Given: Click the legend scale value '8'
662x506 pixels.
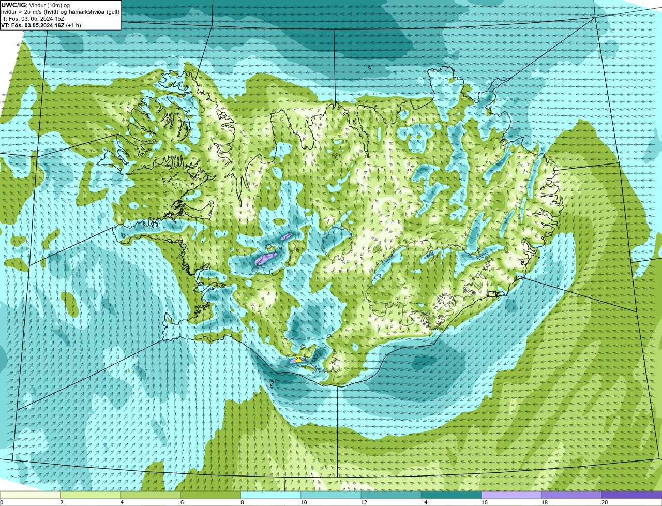Looking at the screenshot, I should coord(243,502).
